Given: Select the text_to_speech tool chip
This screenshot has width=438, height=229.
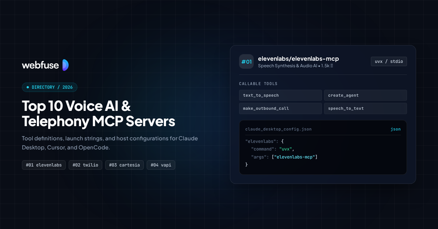Looking at the screenshot, I should [x=280, y=95].
